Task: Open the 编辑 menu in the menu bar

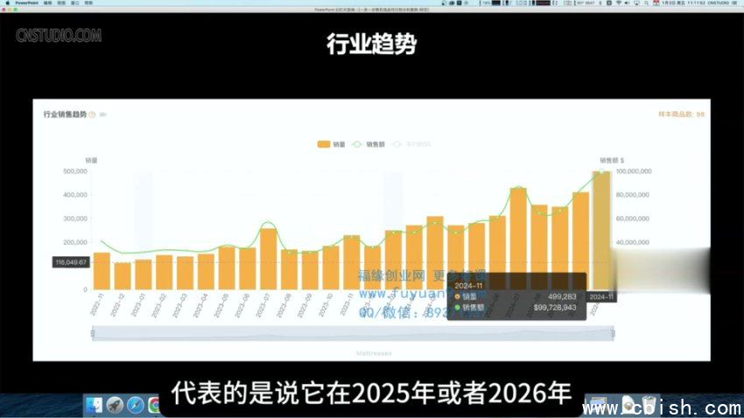Action: pos(47,3)
